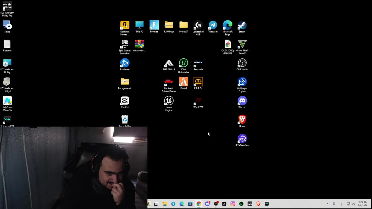Viewport: 372px width, 209px height.
Task: Open network settings tray icon
Action: tap(348, 204)
